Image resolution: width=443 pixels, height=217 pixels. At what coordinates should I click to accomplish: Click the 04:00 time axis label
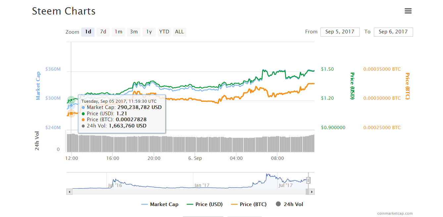click(x=236, y=158)
